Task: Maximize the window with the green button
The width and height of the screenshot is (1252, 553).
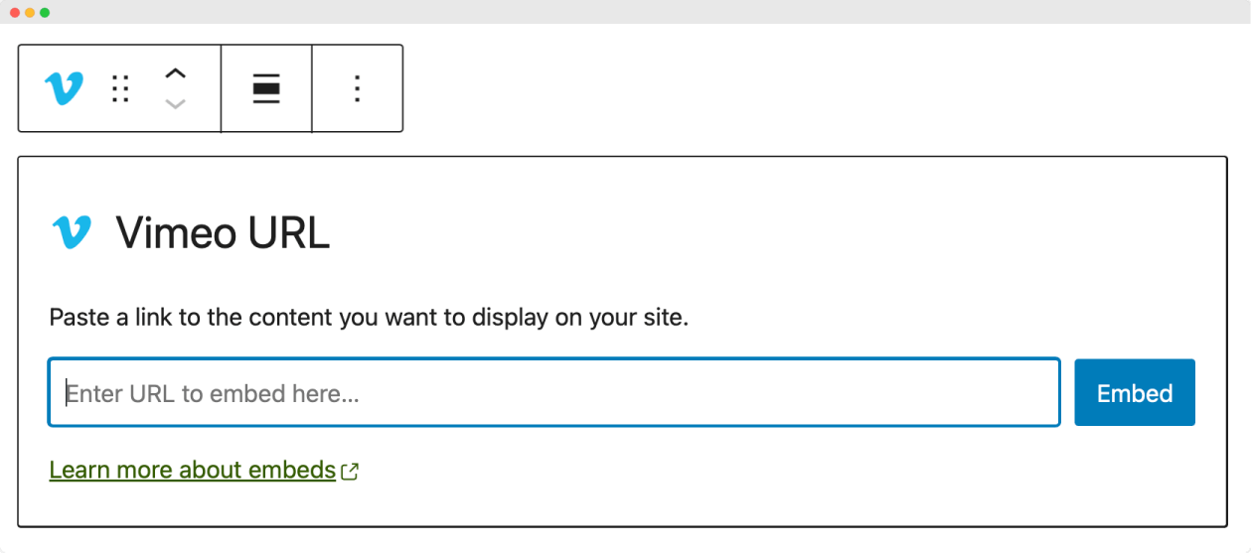Action: click(45, 12)
